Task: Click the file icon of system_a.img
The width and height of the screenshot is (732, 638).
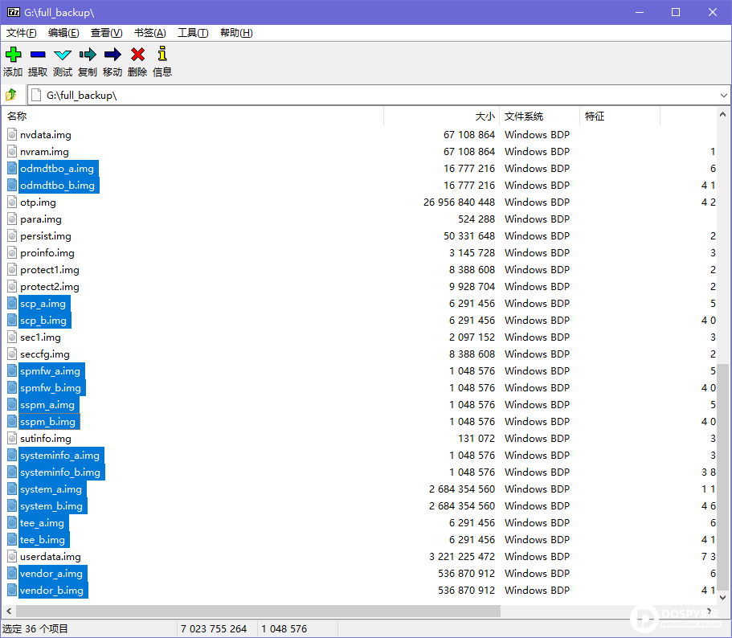Action: click(12, 489)
